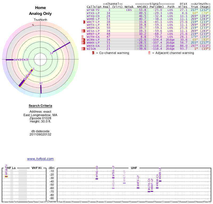Image resolution: width=213 pixels, height=204 pixels.
Task: Open the www.tvfool.com link
Action: tap(40, 159)
